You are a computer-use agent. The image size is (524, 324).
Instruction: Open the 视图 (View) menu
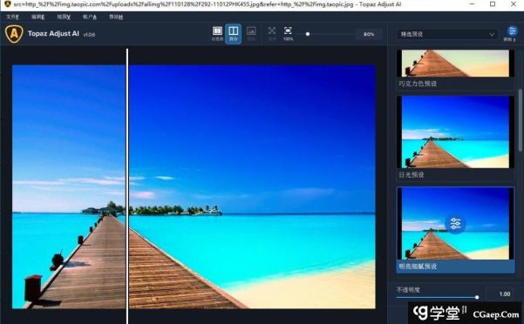point(64,17)
